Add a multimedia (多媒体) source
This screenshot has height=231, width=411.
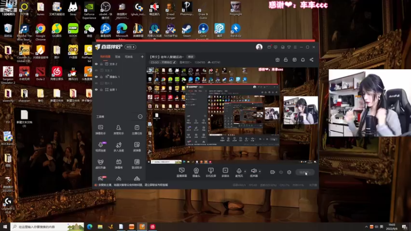pos(225,172)
